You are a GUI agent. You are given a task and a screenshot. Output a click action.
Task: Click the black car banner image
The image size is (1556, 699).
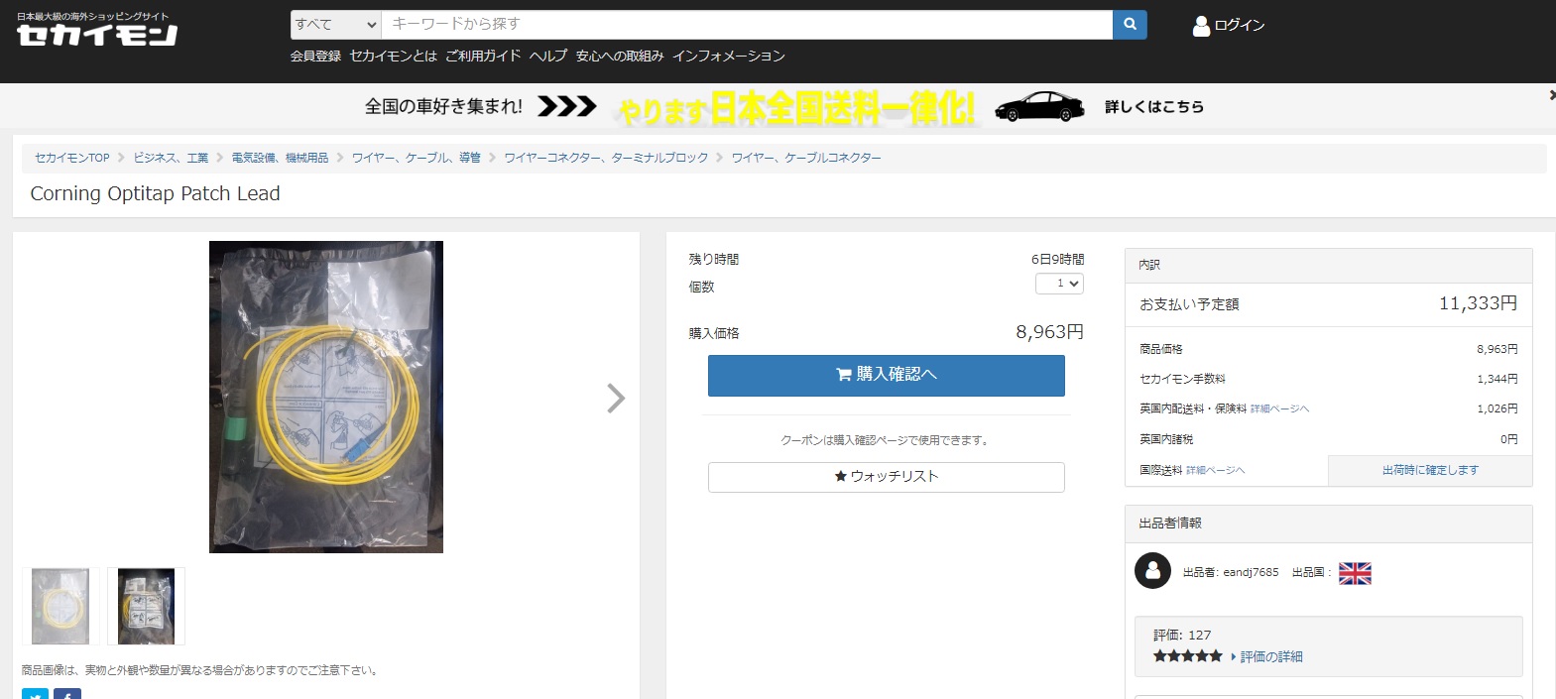pyautogui.click(x=1038, y=106)
